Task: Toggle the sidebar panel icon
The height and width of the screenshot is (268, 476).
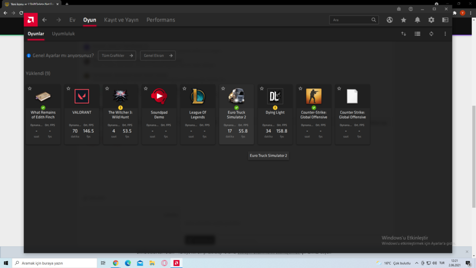Action: tap(445, 20)
